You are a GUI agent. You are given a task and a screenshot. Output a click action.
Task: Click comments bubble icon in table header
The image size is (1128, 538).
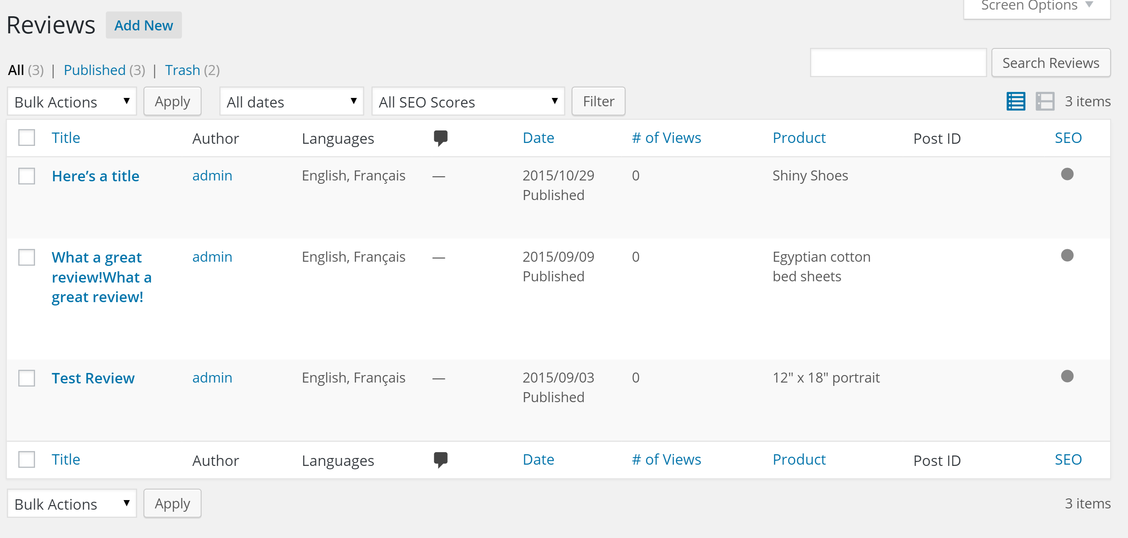coord(440,138)
